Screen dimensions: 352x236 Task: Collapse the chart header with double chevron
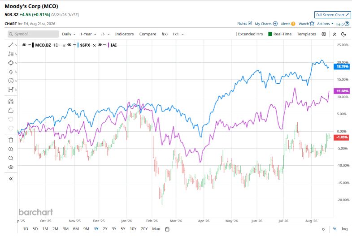335,34
